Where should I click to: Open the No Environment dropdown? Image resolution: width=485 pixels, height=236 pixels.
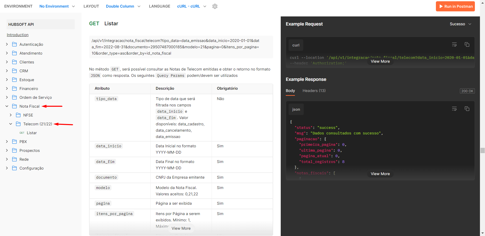[57, 6]
